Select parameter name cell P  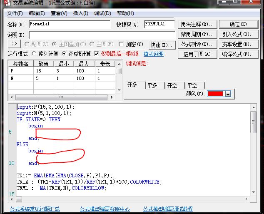(x=21, y=71)
